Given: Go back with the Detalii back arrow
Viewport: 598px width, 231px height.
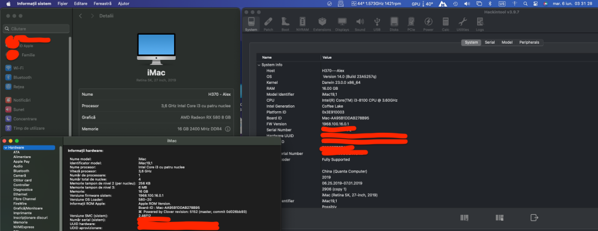Looking at the screenshot, I should pos(80,16).
